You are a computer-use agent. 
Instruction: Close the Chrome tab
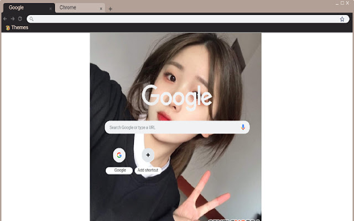101,9
